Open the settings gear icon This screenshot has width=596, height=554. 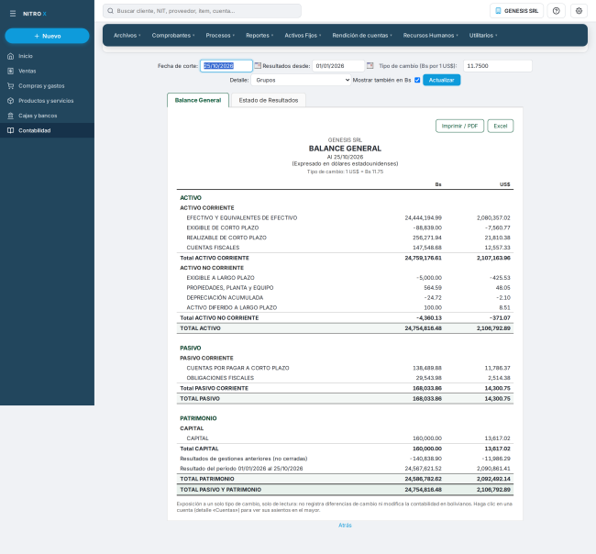(x=579, y=11)
